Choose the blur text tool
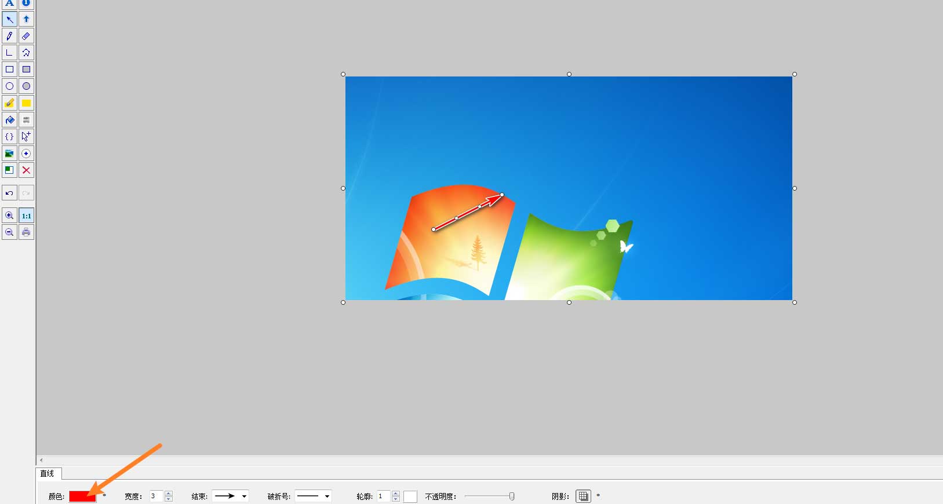This screenshot has width=943, height=504. point(26,120)
